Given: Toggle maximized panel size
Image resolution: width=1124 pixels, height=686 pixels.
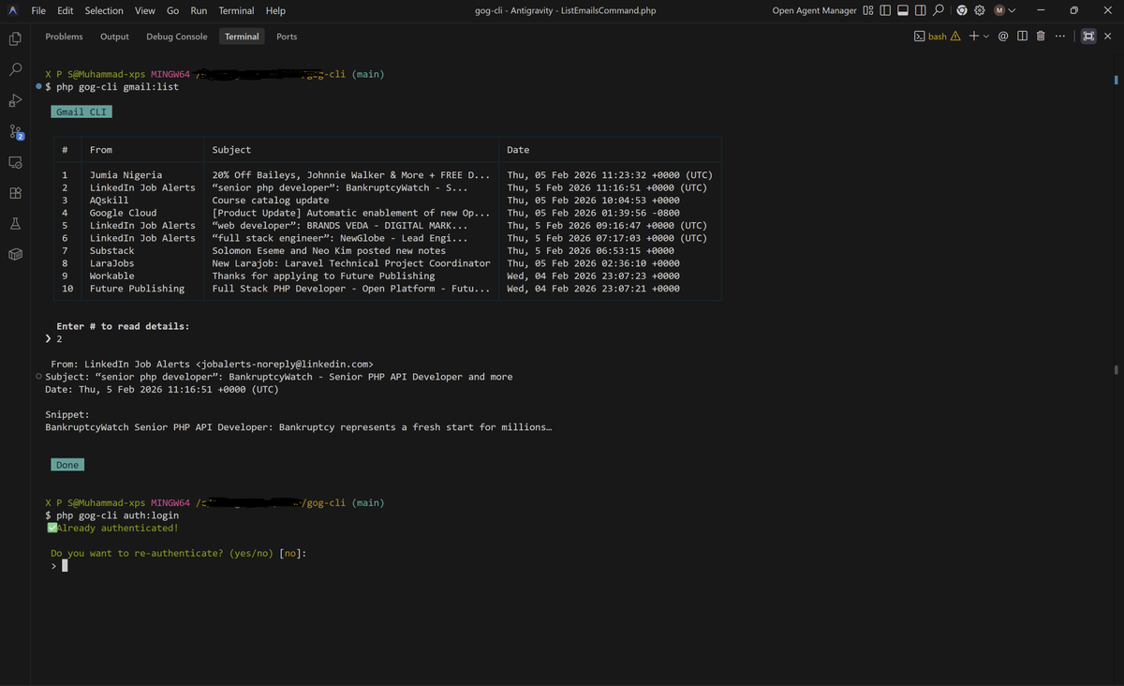Looking at the screenshot, I should coord(1088,37).
